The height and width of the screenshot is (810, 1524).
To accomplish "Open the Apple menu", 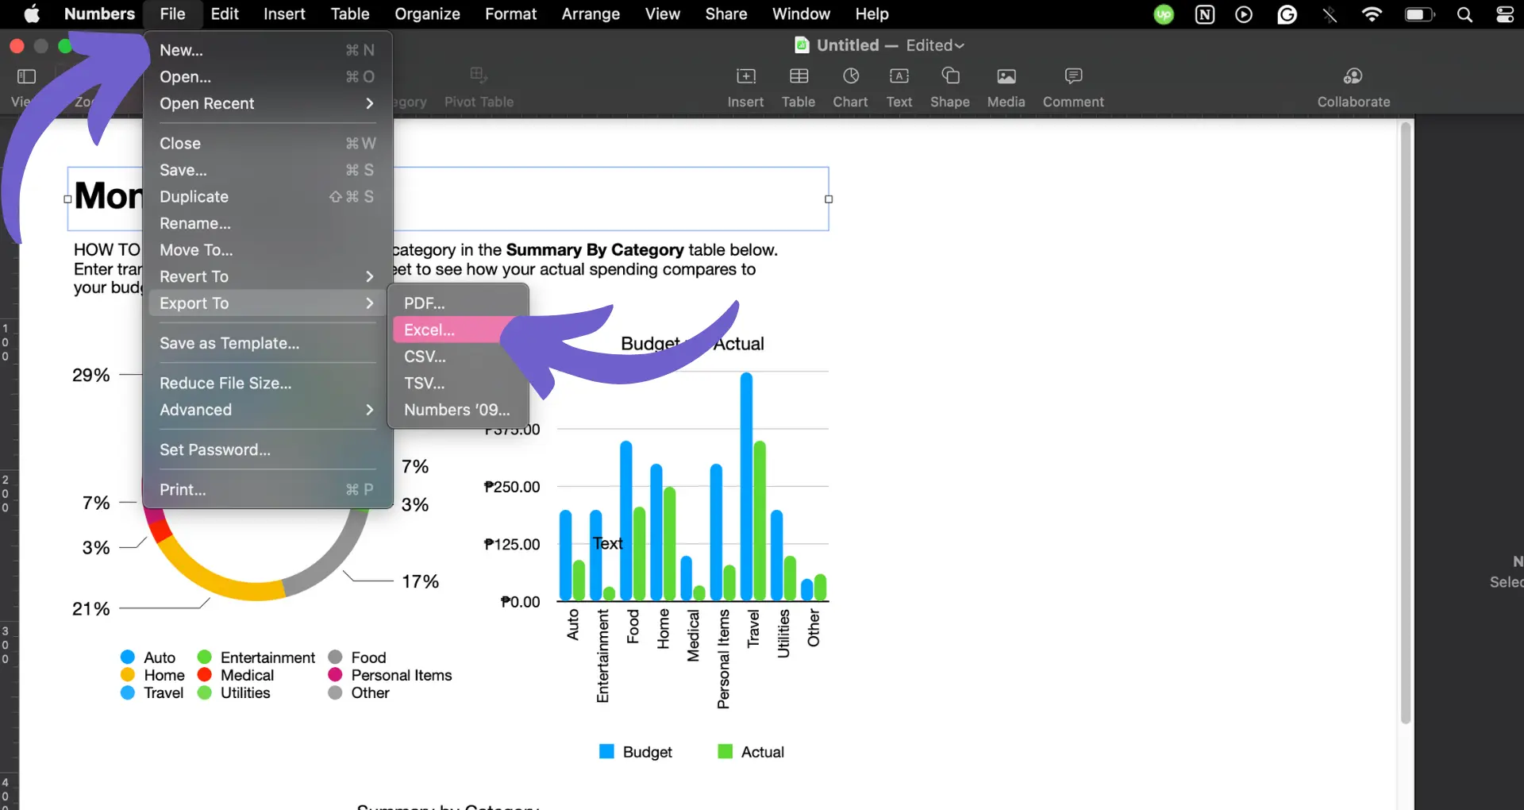I will (32, 13).
